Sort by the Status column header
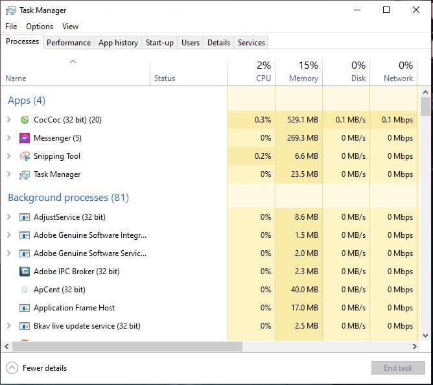Viewport: 433px width, 385px height. tap(189, 73)
